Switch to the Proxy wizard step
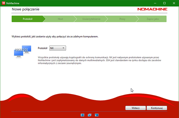Viewport: 179px width, 118px height. pyautogui.click(x=122, y=19)
